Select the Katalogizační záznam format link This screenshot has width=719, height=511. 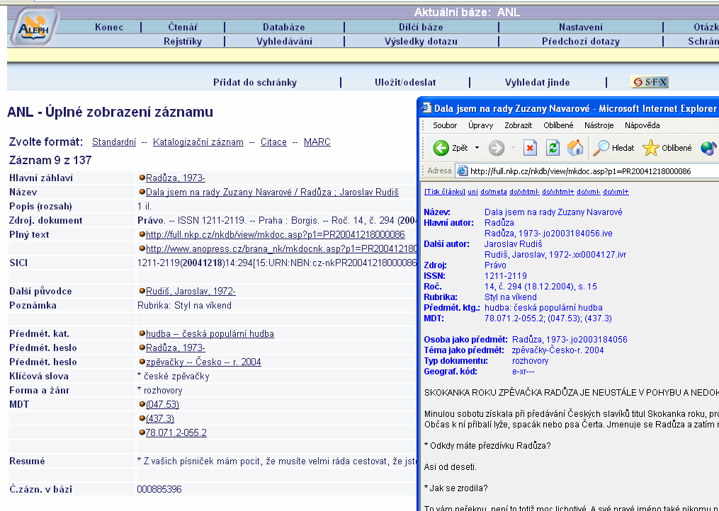coord(198,142)
